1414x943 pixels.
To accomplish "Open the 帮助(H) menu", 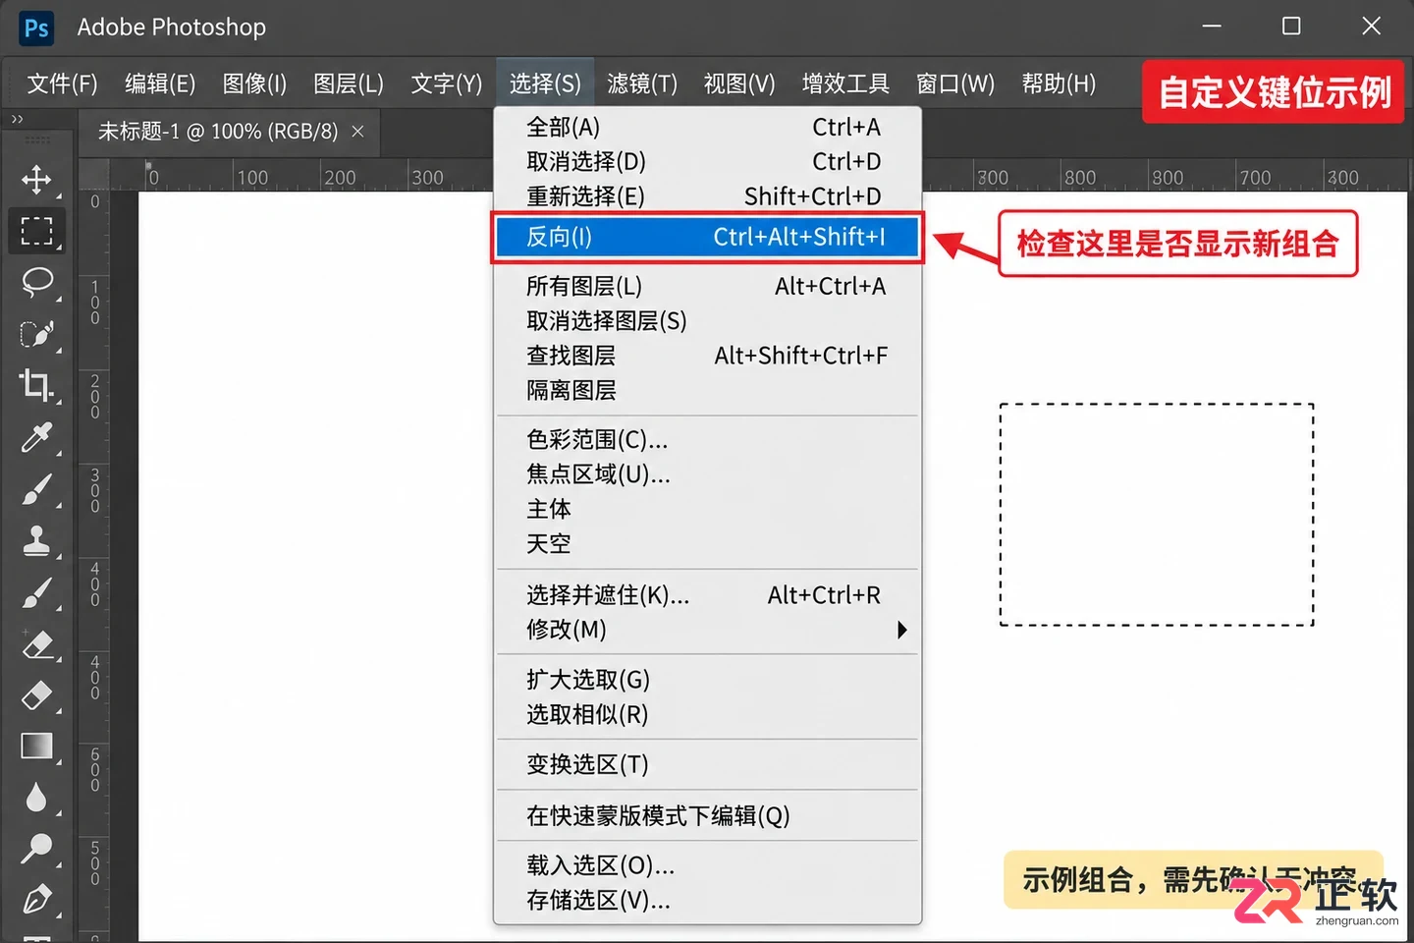I will point(1059,83).
